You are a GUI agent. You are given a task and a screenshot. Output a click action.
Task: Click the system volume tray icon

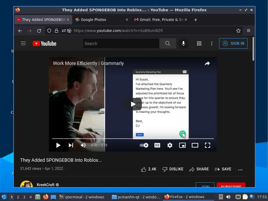(x=228, y=197)
